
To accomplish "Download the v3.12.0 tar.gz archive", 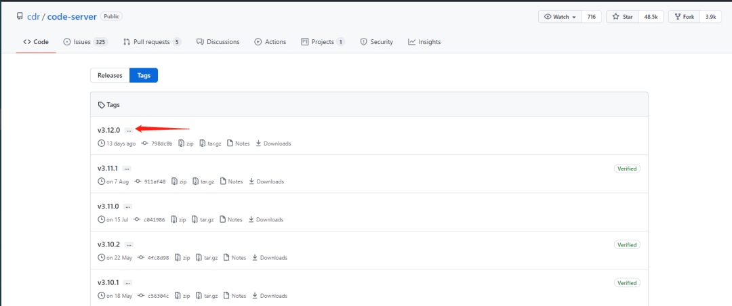I will 210,144.
